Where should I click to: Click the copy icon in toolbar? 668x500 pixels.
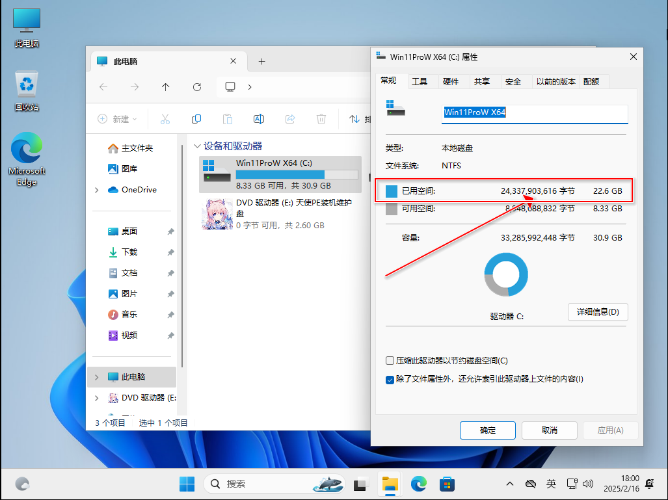click(x=196, y=119)
